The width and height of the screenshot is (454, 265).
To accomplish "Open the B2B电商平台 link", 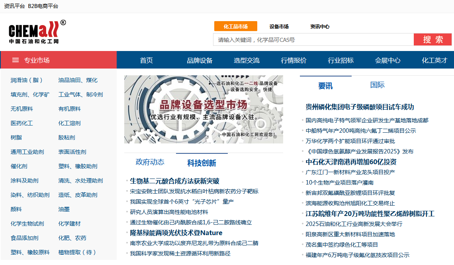I will (43, 6).
